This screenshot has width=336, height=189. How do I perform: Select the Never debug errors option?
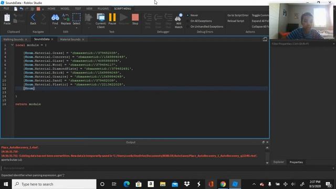[193, 15]
